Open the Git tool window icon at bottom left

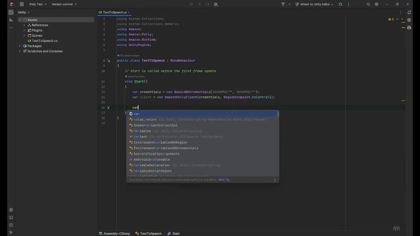pos(11,233)
